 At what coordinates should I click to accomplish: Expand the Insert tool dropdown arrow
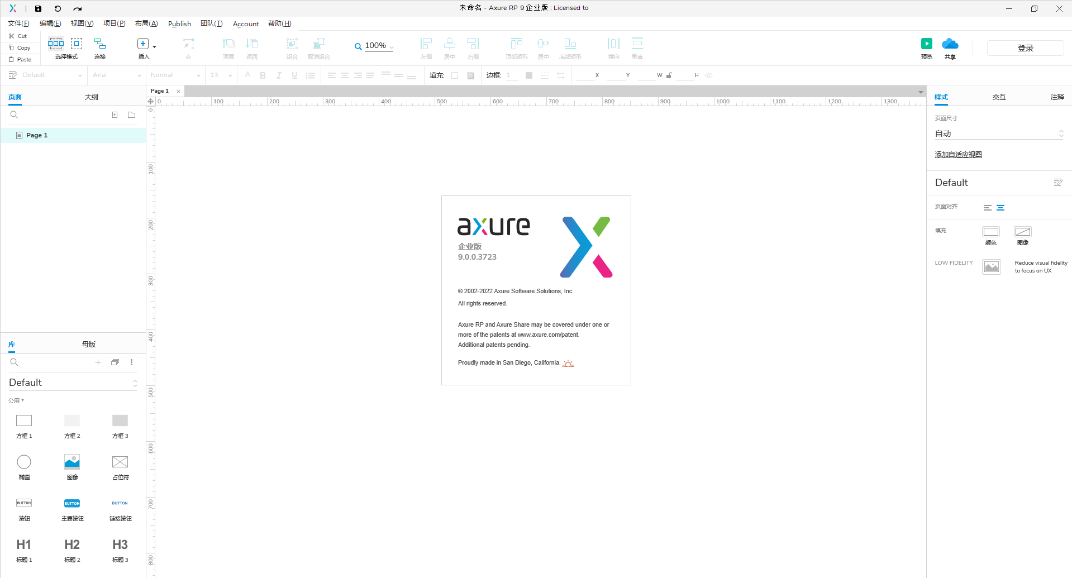pyautogui.click(x=155, y=46)
